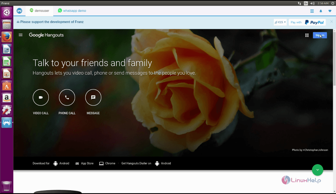Click the Franz icon in launcher
This screenshot has height=194, width=336.
7,122
